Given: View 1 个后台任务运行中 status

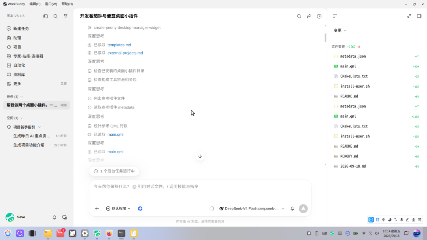Looking at the screenshot, I should (114, 171).
